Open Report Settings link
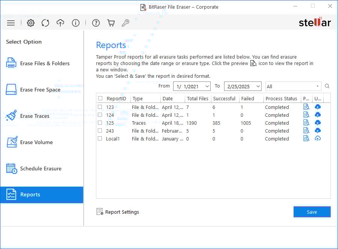The height and width of the screenshot is (249, 338). click(x=122, y=212)
